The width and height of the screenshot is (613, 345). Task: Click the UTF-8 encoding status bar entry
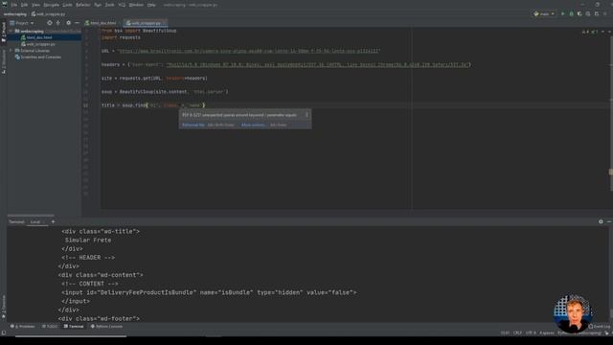click(531, 333)
